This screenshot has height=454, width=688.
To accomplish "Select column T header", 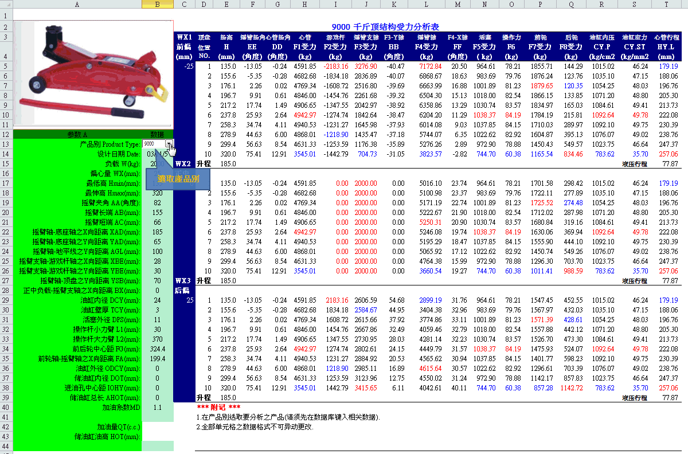I will pos(666,4).
